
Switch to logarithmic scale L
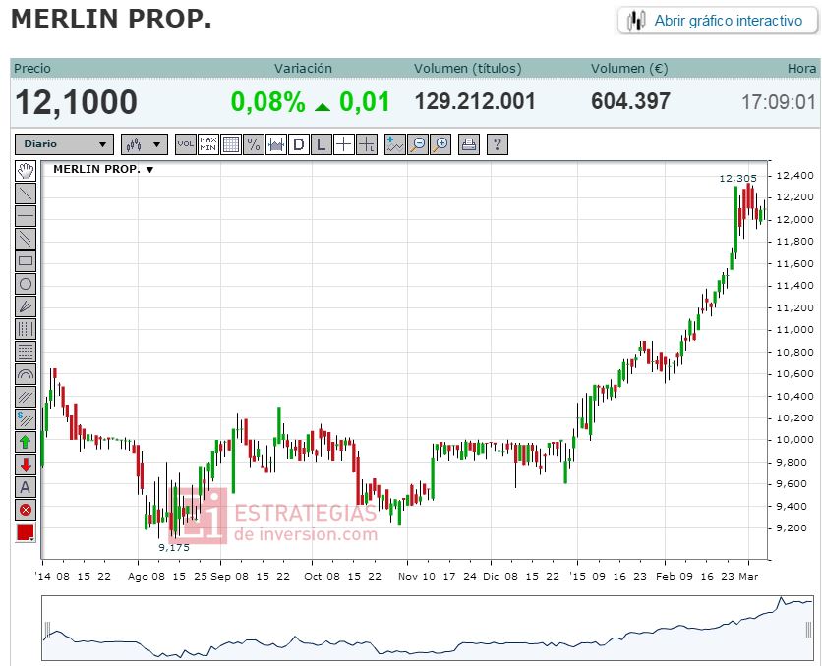coord(322,144)
